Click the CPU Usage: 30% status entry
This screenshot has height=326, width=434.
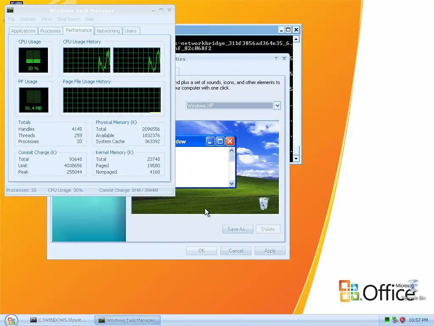tap(65, 191)
